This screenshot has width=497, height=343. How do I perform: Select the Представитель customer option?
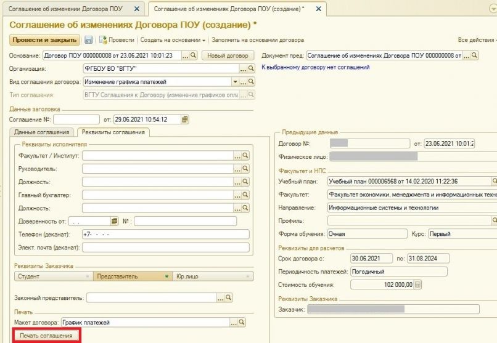[x=133, y=276]
